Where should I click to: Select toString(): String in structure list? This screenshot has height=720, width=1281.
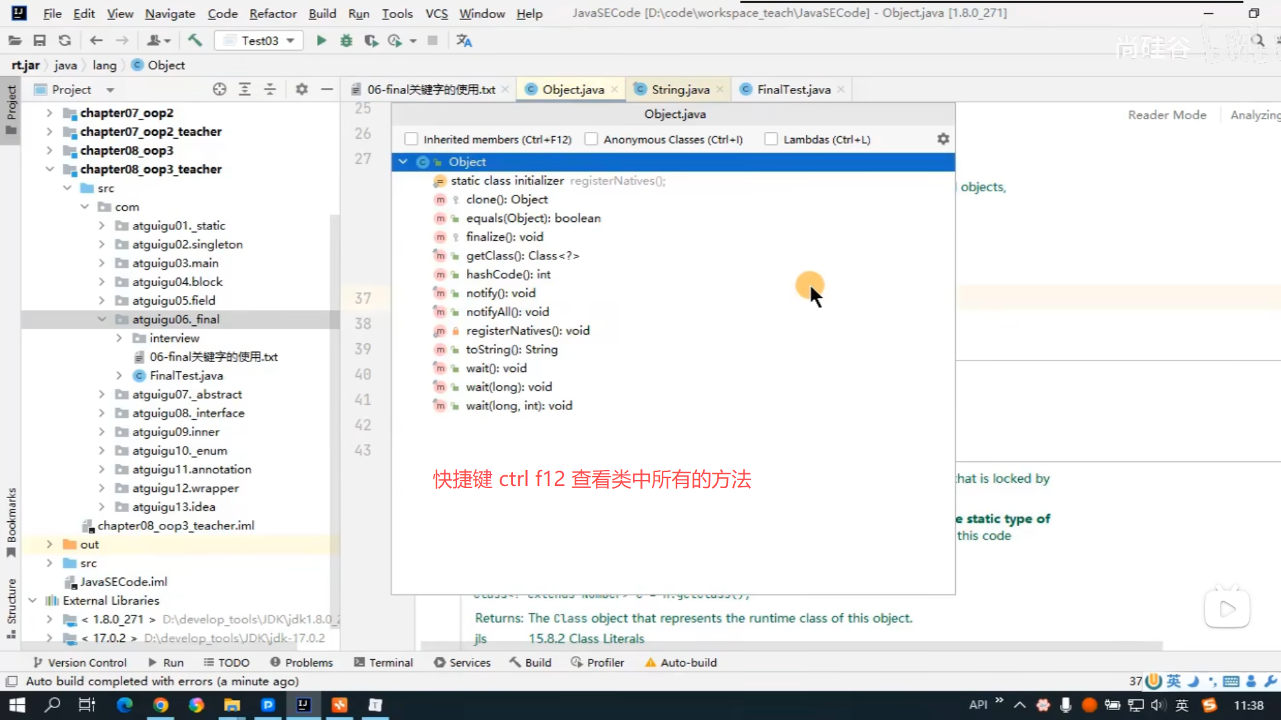(511, 349)
